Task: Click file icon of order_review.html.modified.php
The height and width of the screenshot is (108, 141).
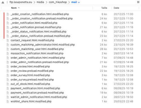Action: coord(8,67)
